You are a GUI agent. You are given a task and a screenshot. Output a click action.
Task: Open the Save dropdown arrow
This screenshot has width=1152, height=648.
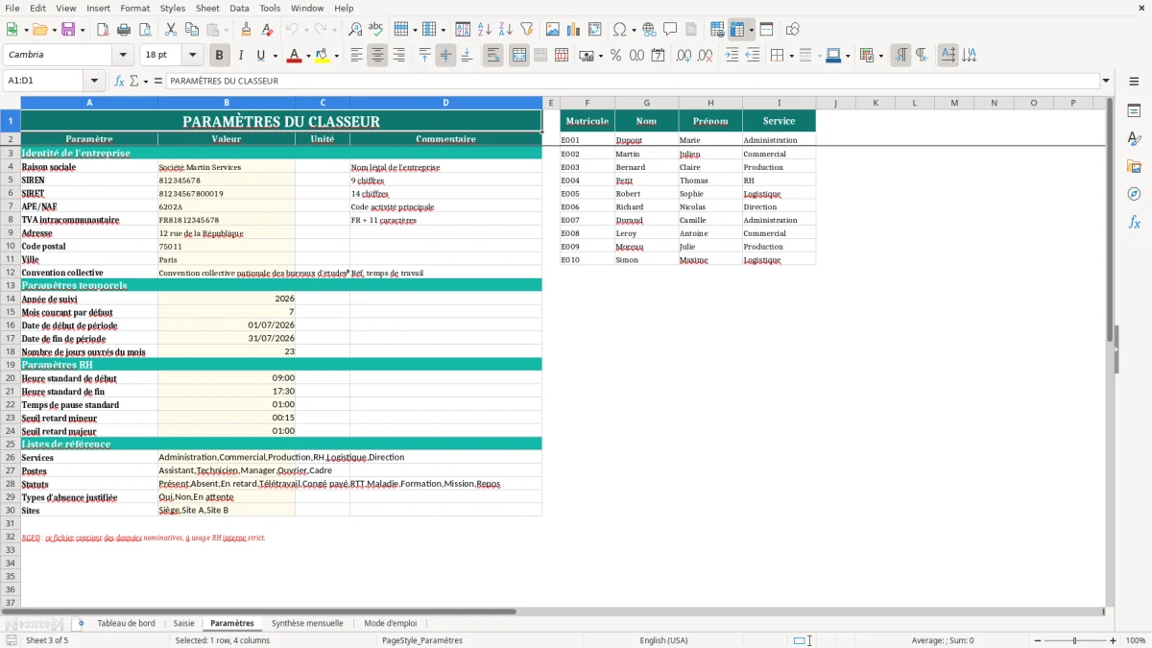tap(83, 30)
